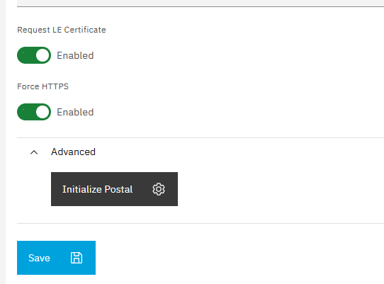Click the Enabled label under Force HTTPS
This screenshot has width=384, height=284.
[x=75, y=113]
